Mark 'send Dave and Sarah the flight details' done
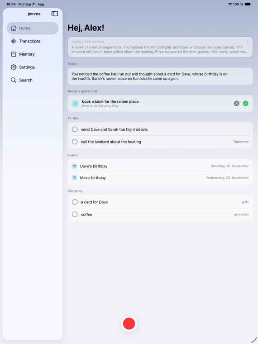The width and height of the screenshot is (258, 344). tap(75, 129)
